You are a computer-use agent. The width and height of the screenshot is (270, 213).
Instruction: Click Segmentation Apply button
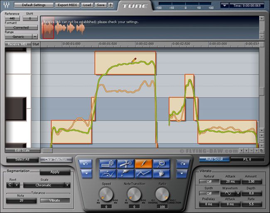coord(55,172)
